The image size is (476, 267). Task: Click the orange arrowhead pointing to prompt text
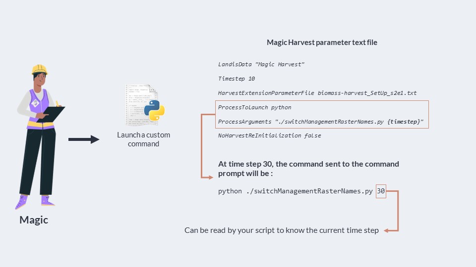[x=210, y=177]
